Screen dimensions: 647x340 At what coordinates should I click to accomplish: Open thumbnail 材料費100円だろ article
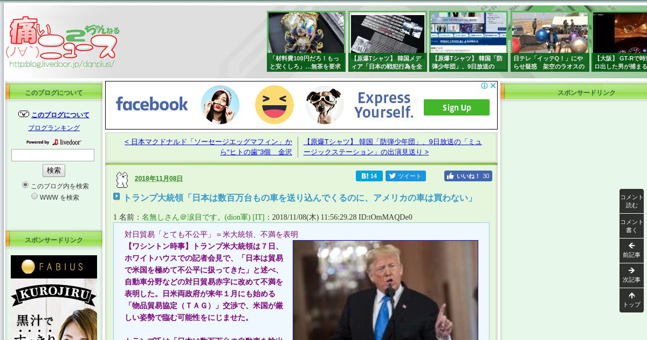(306, 42)
